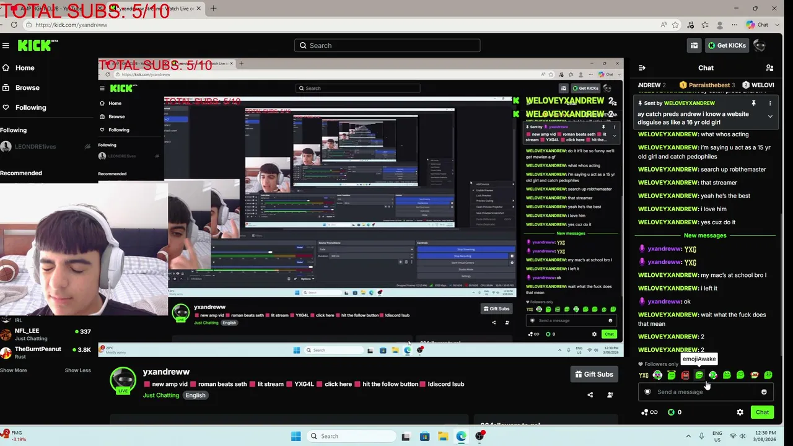This screenshot has height=446, width=793.
Task: Open the Just Chatting category link
Action: coord(161,395)
